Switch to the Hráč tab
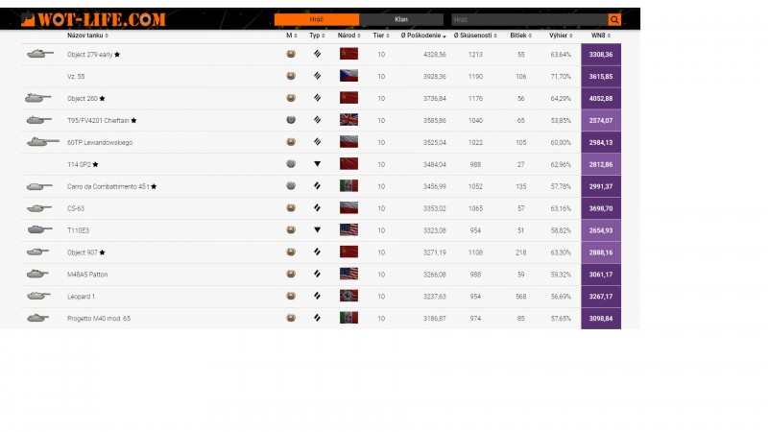This screenshot has height=432, width=768. (x=317, y=19)
